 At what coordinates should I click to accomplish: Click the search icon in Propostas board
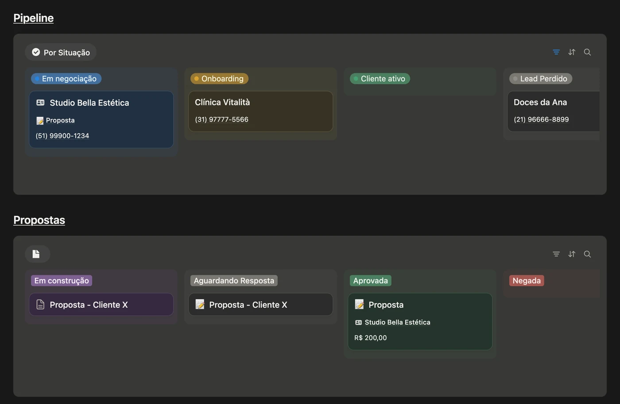click(587, 254)
